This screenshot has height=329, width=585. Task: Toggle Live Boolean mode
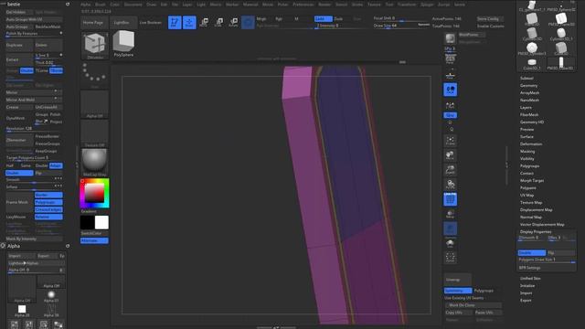[x=151, y=22]
